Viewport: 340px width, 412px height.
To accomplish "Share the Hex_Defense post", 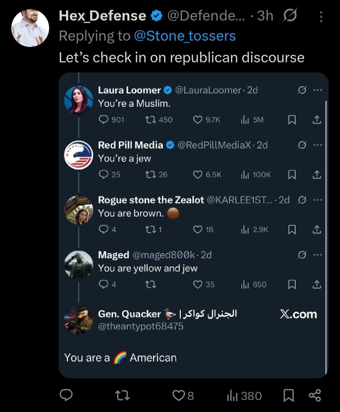I will [x=315, y=395].
